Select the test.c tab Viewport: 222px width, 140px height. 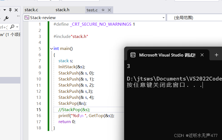point(92,10)
